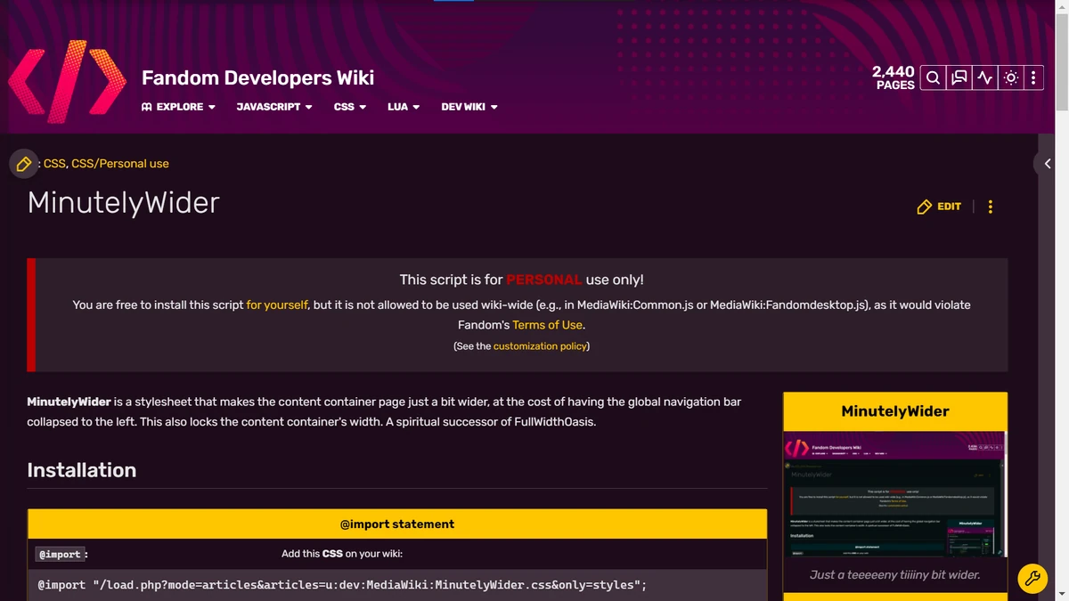View wiki activity using the pulse icon
This screenshot has height=601, width=1069.
(x=983, y=77)
